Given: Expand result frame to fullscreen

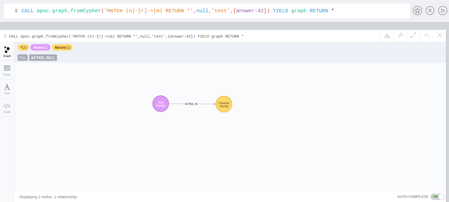Looking at the screenshot, I should tap(413, 35).
